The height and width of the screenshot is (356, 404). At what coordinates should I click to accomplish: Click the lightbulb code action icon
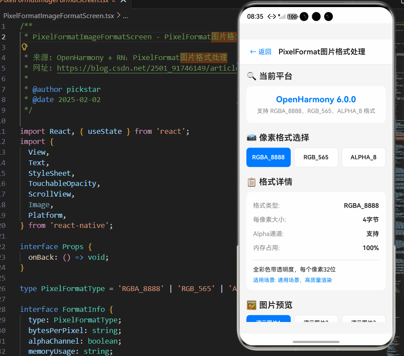(x=24, y=47)
